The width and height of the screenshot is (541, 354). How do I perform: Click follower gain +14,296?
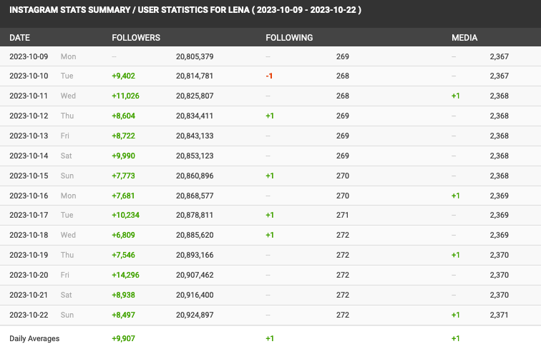tap(126, 275)
